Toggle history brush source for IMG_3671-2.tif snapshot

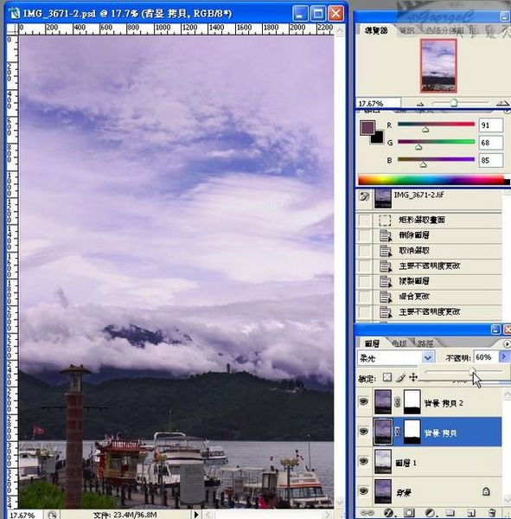coord(364,196)
